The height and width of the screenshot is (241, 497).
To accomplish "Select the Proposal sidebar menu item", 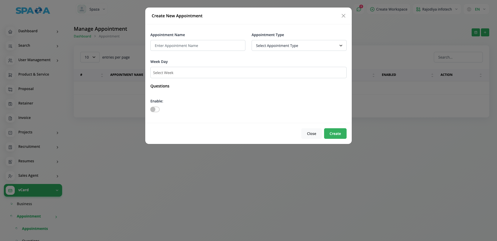I will pyautogui.click(x=26, y=89).
